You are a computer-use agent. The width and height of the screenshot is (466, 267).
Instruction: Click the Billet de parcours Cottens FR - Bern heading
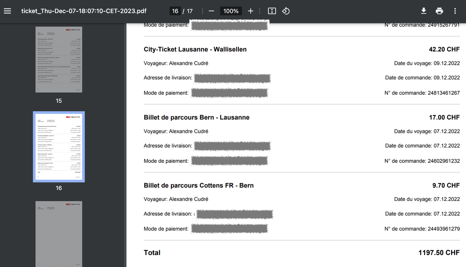pyautogui.click(x=198, y=185)
